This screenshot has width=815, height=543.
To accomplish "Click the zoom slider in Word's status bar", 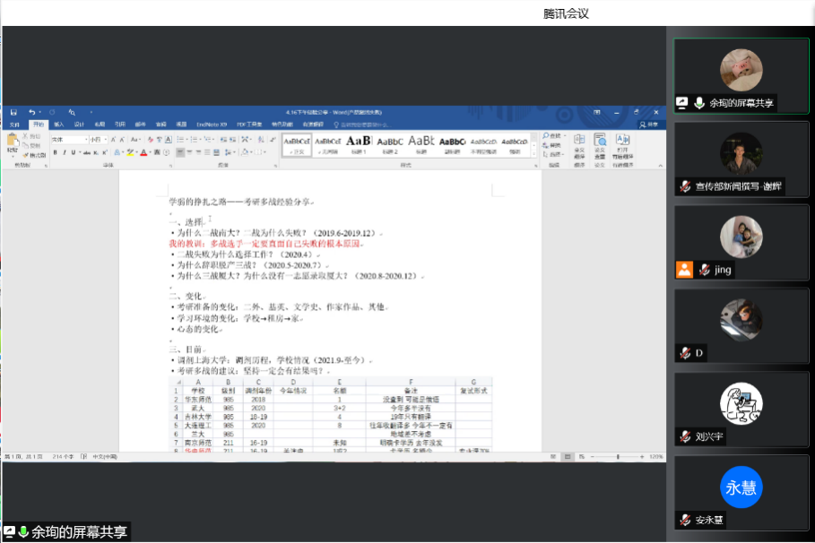I will [617, 457].
